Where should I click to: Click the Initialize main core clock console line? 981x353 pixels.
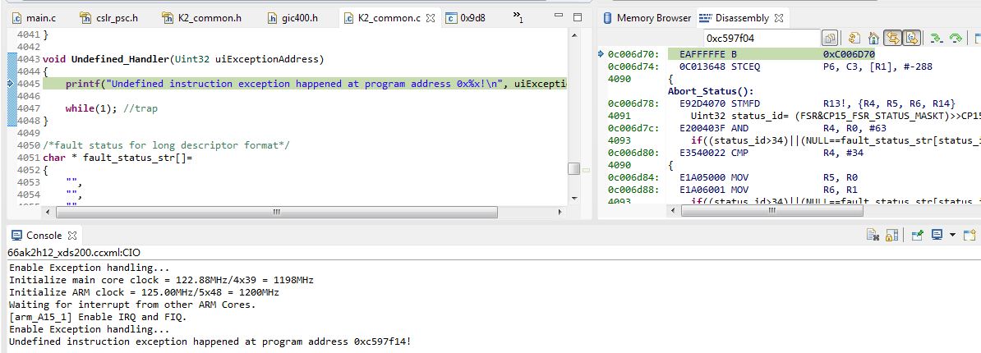[x=161, y=280]
